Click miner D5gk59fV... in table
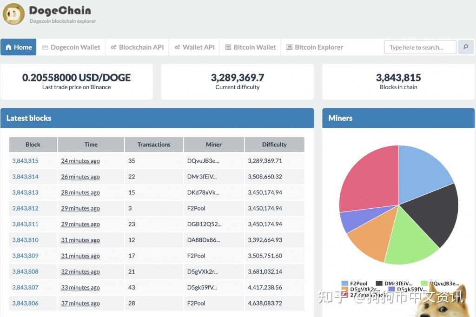476x317 pixels. 202,287
